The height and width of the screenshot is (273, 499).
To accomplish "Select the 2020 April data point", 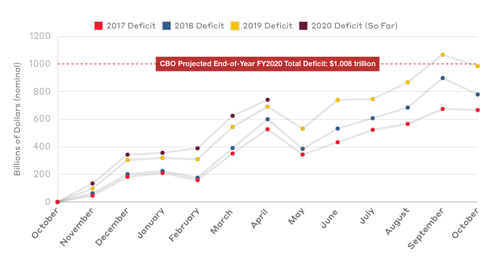I will pos(268,100).
